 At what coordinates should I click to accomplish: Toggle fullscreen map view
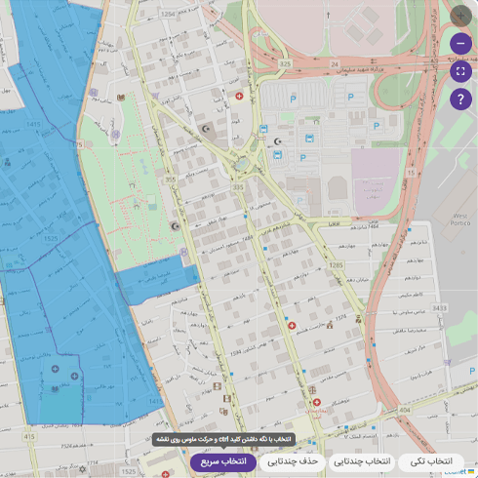tap(460, 71)
